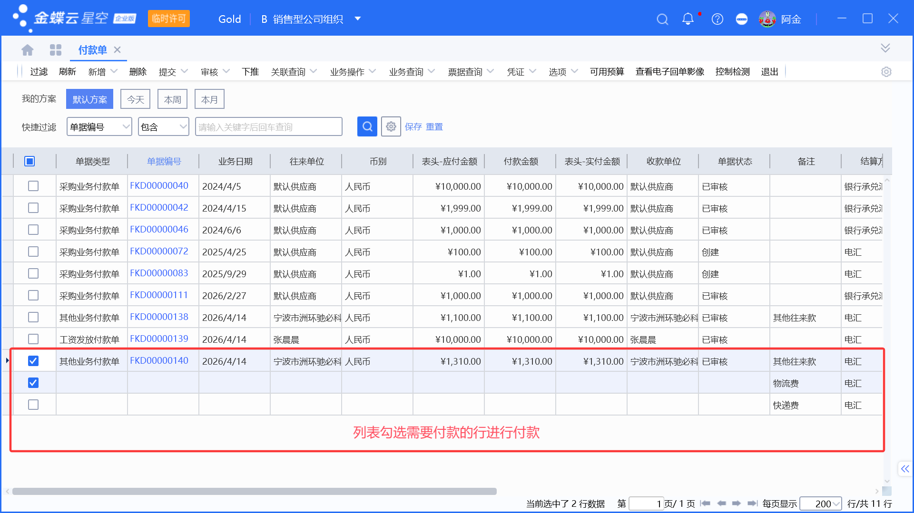
Task: Open the filter settings gear button
Action: pyautogui.click(x=391, y=126)
